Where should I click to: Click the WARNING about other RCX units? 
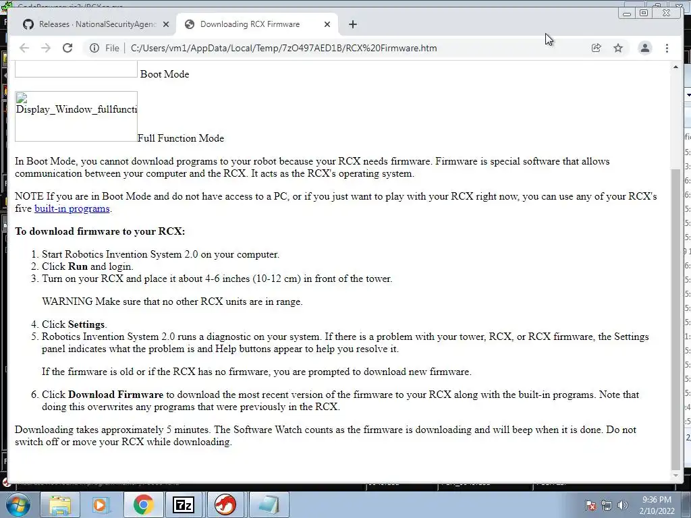(x=172, y=301)
